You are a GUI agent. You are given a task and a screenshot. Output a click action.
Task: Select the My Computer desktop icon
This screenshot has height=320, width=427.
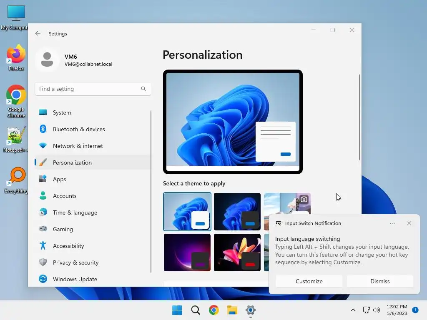pos(14,17)
